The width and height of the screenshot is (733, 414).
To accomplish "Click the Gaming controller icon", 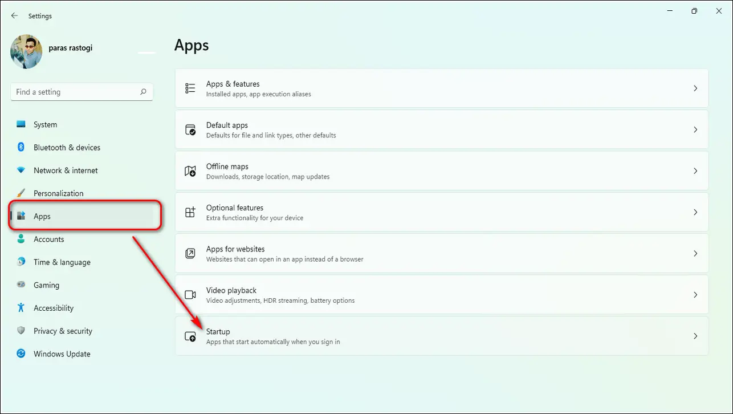I will [21, 285].
